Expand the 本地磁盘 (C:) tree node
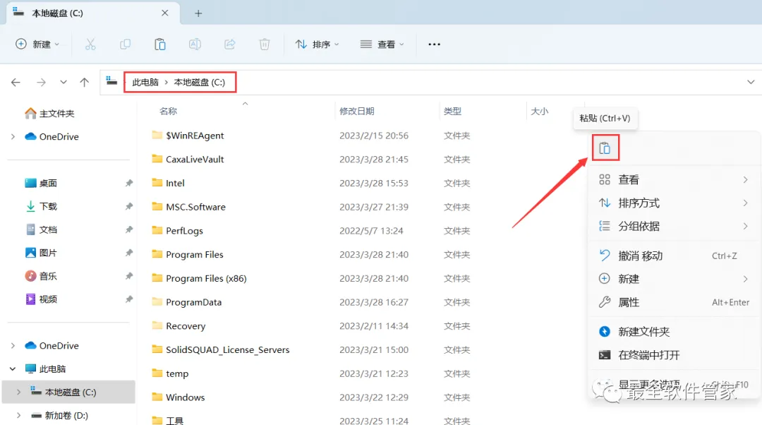Image resolution: width=762 pixels, height=425 pixels. coord(19,392)
